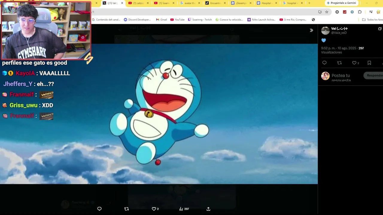Click the dark round extension icon
Viewport: 383px width, 215px height.
(x=337, y=12)
